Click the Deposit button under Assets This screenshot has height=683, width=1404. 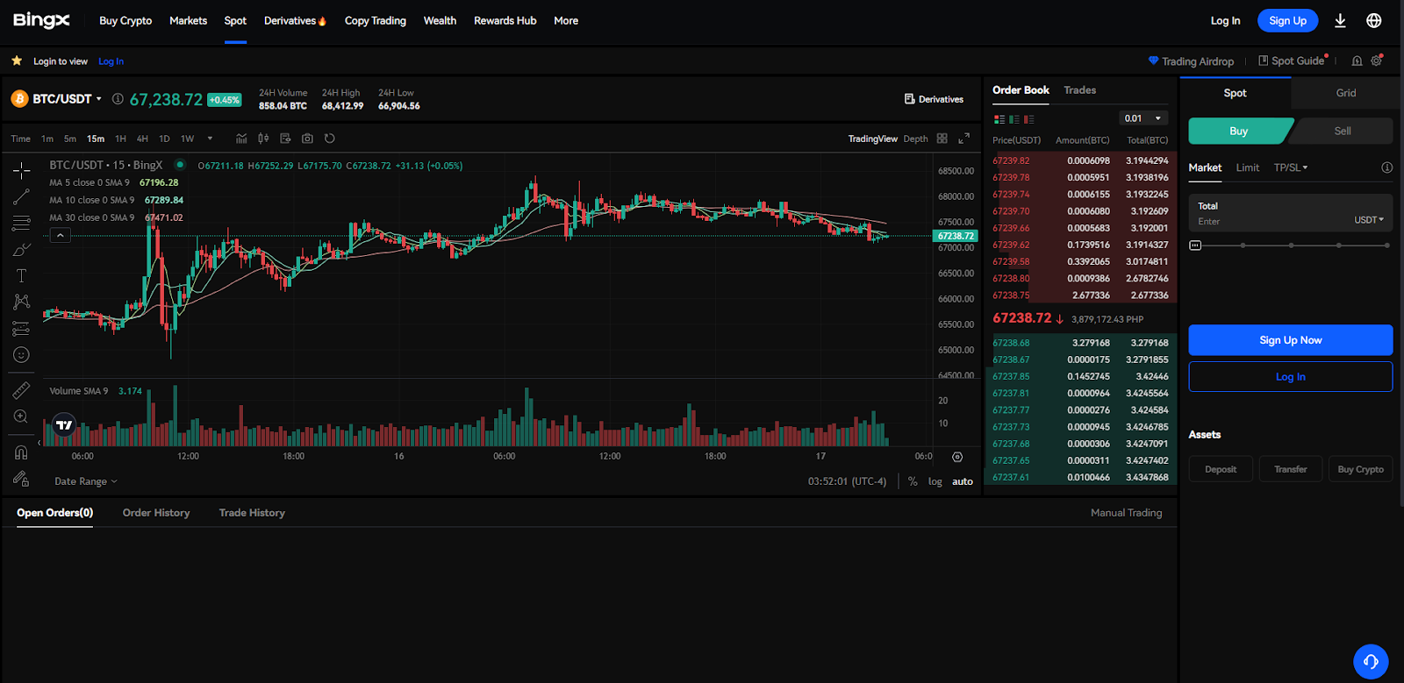coord(1221,469)
